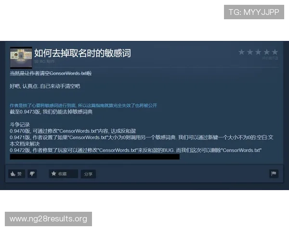Select the 0.9470版 changelog line
289x231 pixels.
(x=73, y=131)
